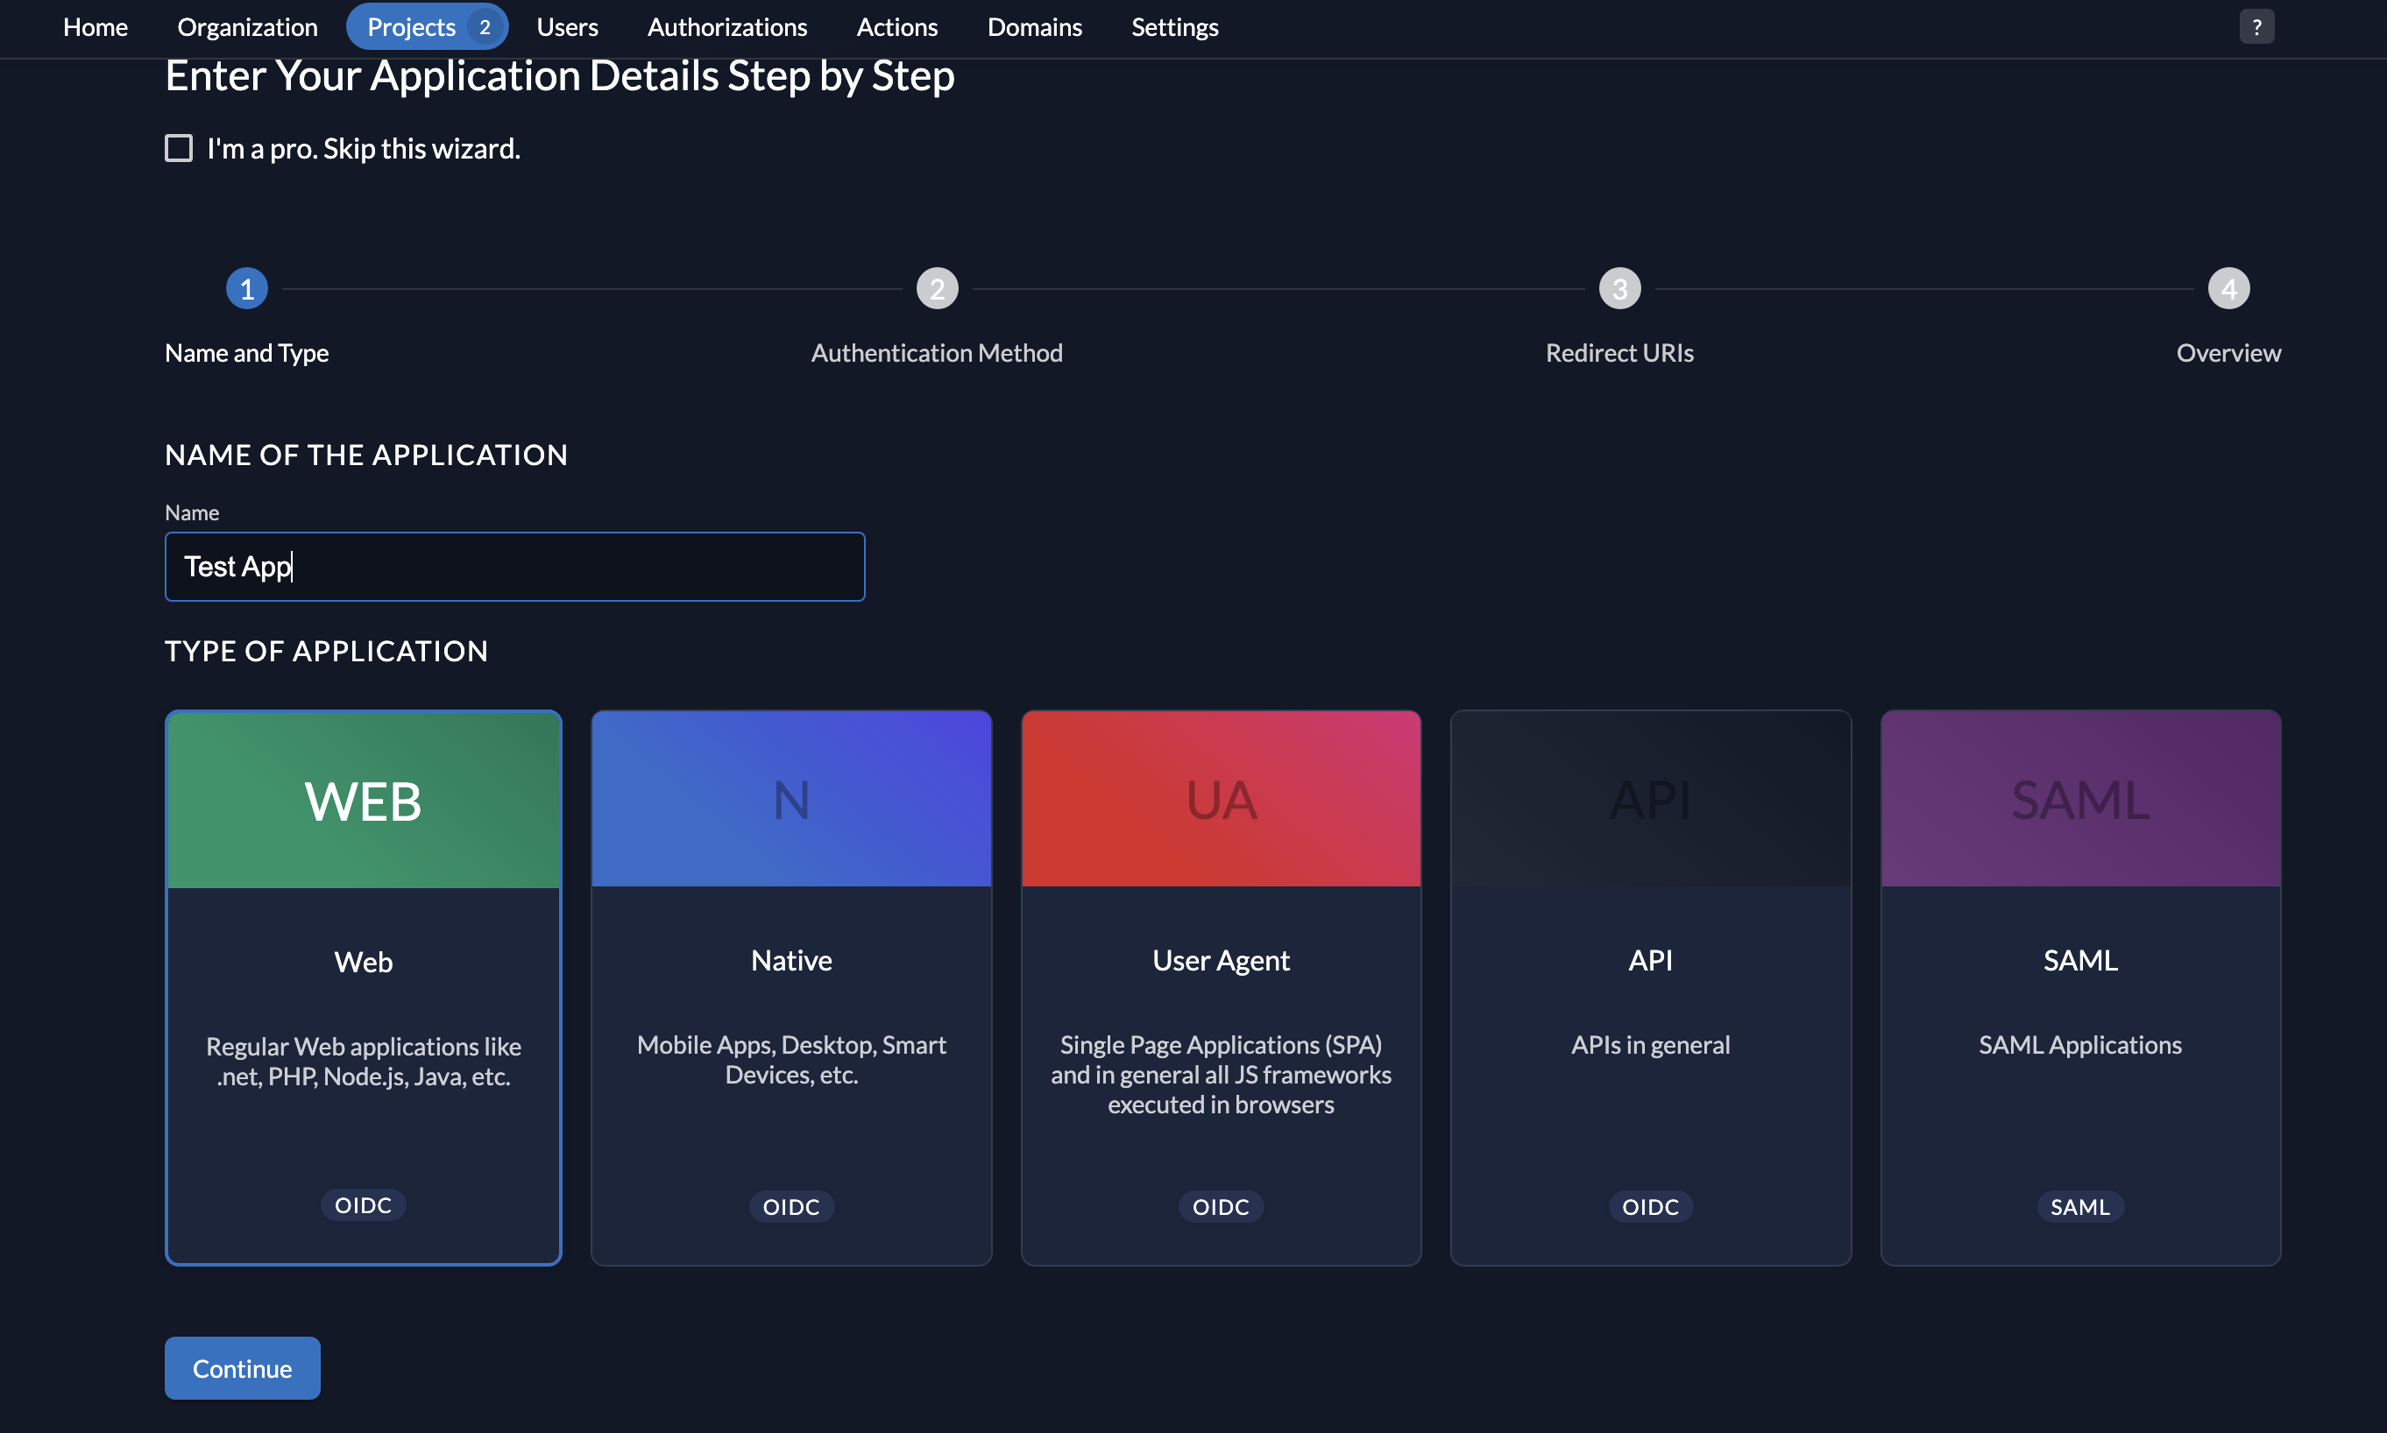
Task: Click the purple SAML tile graphic
Action: pyautogui.click(x=2079, y=798)
